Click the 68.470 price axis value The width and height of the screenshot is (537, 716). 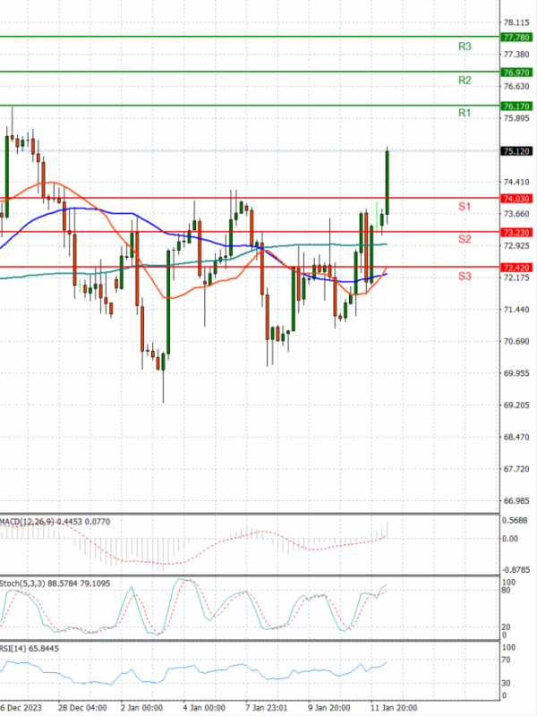[516, 437]
